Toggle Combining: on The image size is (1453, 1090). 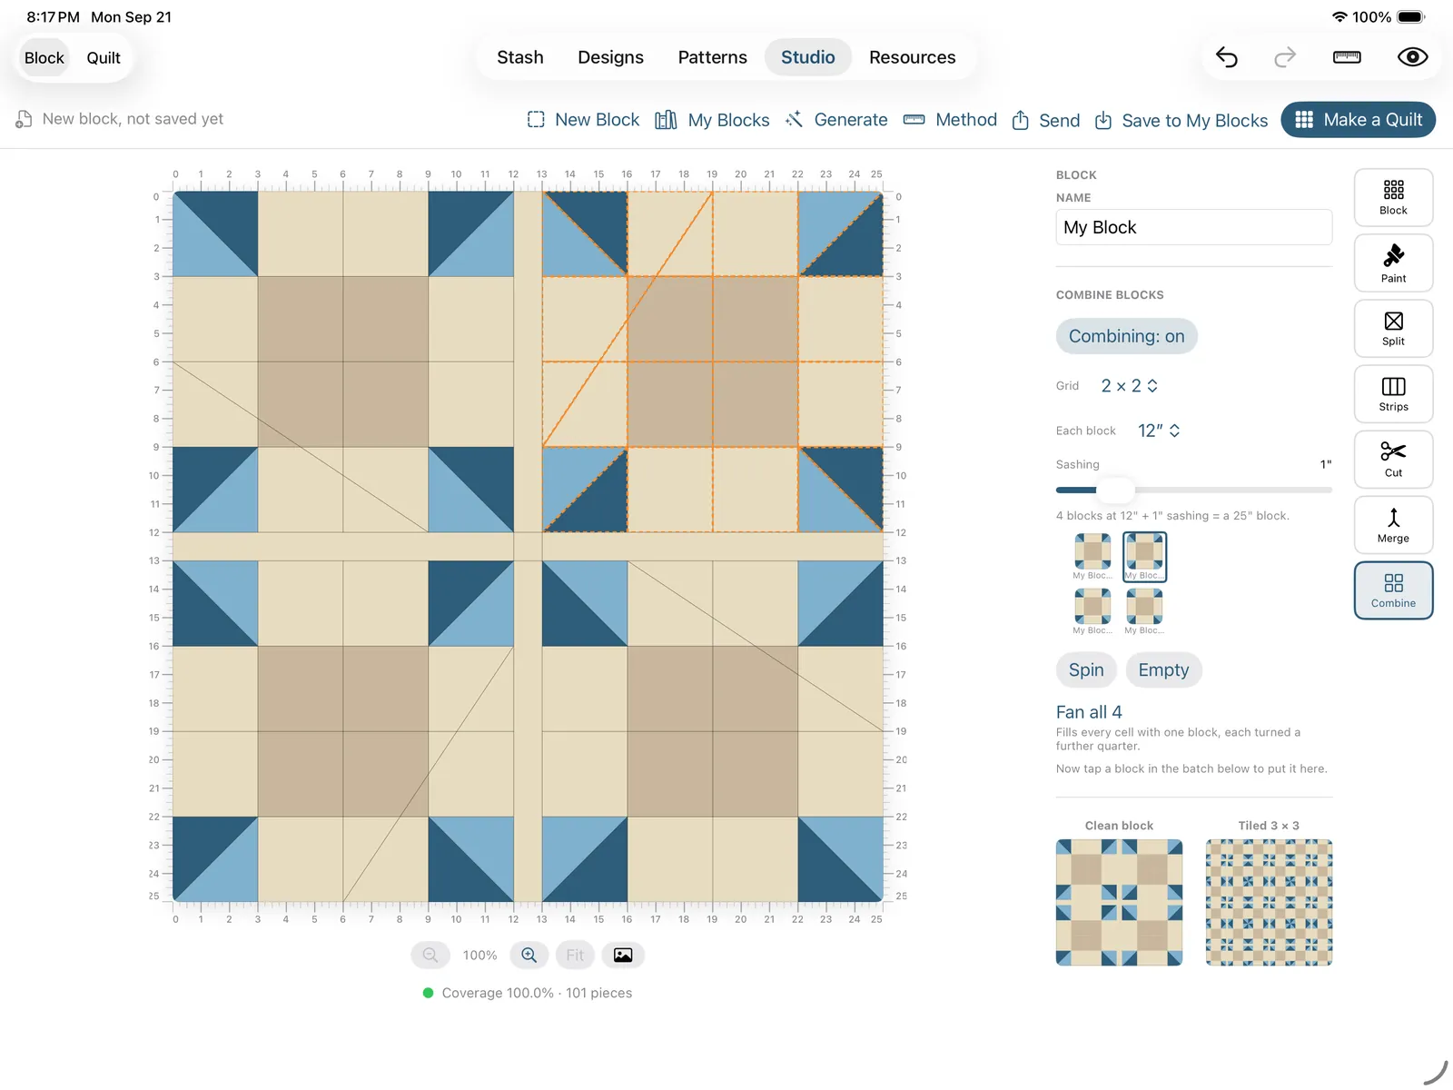click(1126, 336)
